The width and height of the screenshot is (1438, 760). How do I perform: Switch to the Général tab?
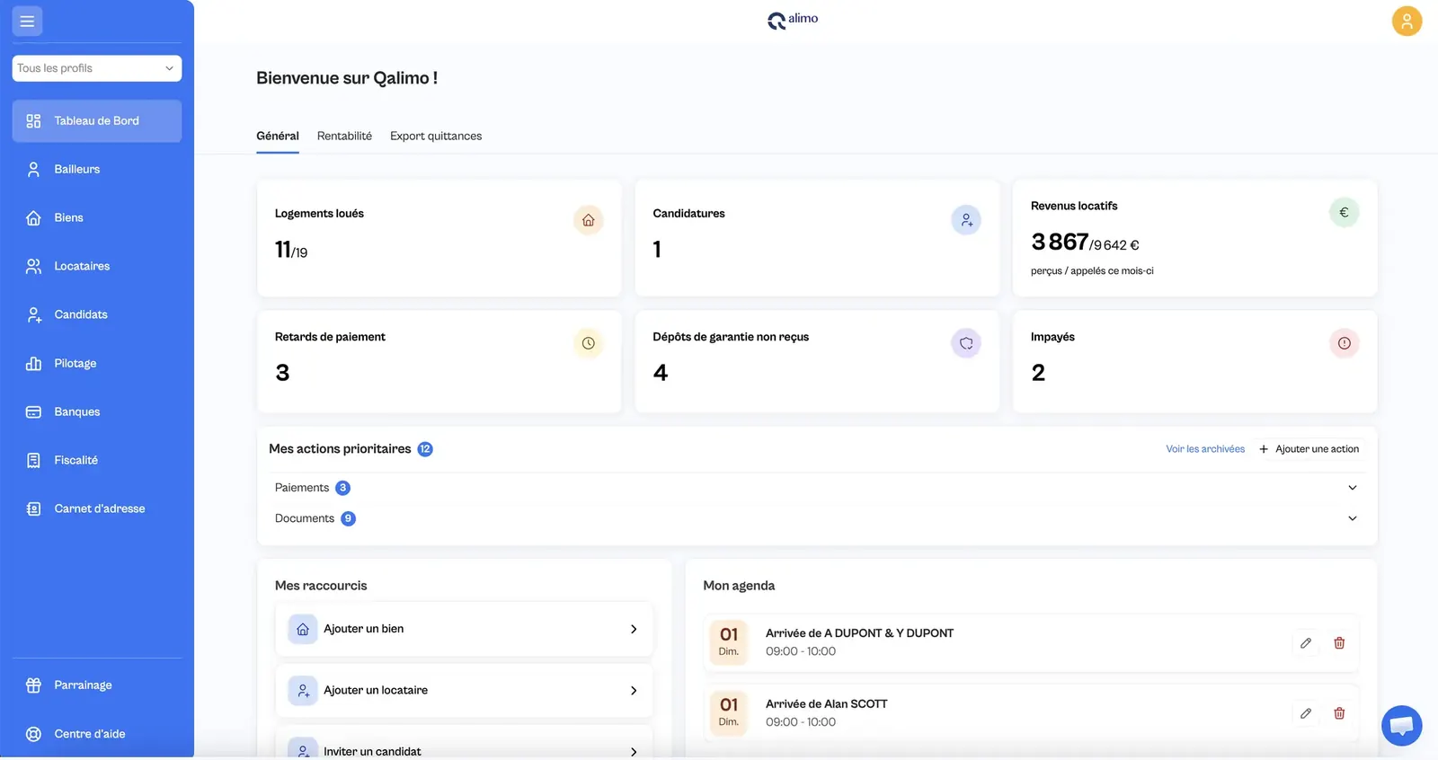(x=278, y=137)
